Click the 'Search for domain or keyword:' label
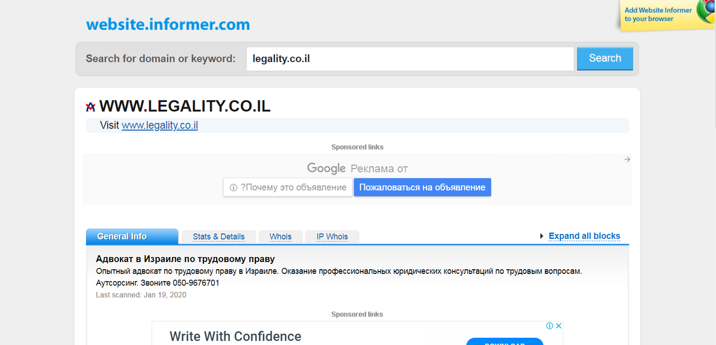The height and width of the screenshot is (345, 716). tap(161, 58)
